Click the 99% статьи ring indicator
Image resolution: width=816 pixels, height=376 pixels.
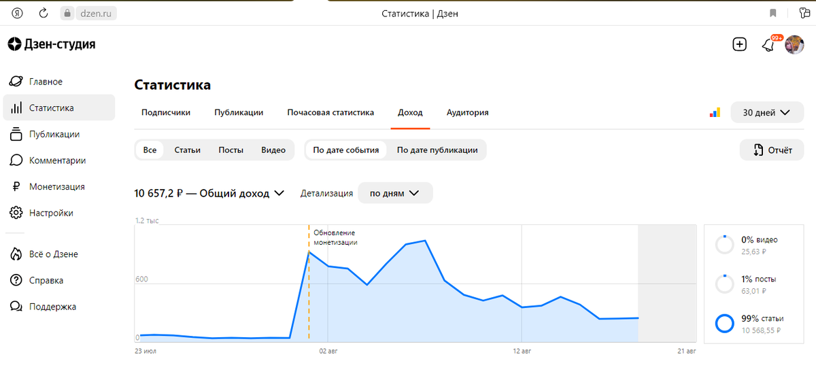725,323
